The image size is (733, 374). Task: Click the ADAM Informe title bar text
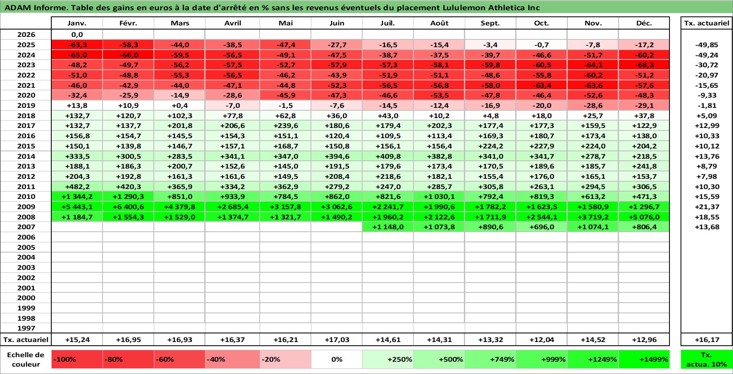pos(272,7)
